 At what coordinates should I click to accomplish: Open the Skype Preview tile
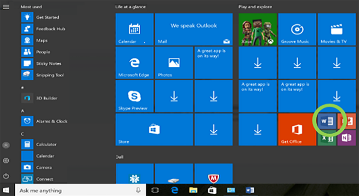134,96
